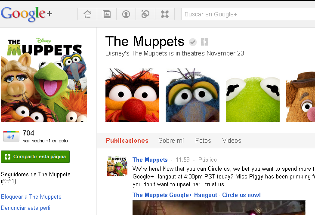Click the 704 +1 count

(x=28, y=133)
